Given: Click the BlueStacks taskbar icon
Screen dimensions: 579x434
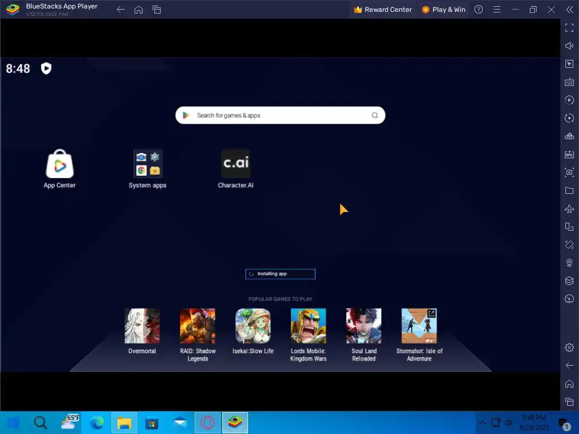Looking at the screenshot, I should pyautogui.click(x=235, y=423).
